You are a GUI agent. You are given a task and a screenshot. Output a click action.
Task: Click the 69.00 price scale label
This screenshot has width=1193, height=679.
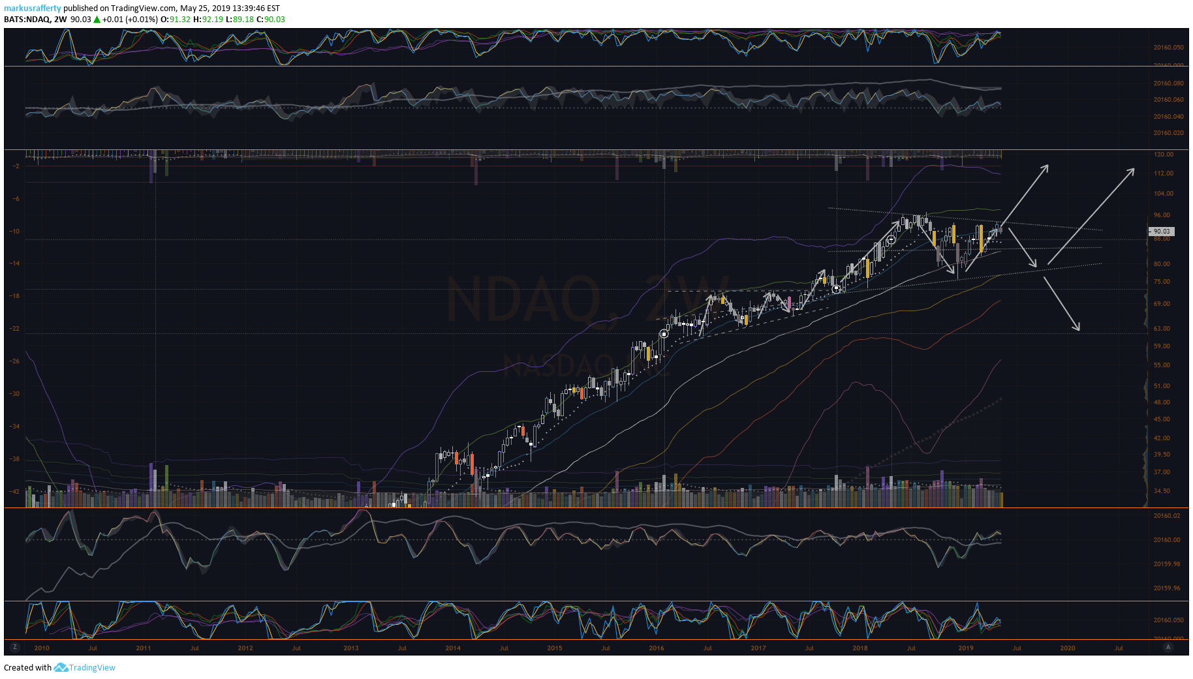pos(1162,303)
